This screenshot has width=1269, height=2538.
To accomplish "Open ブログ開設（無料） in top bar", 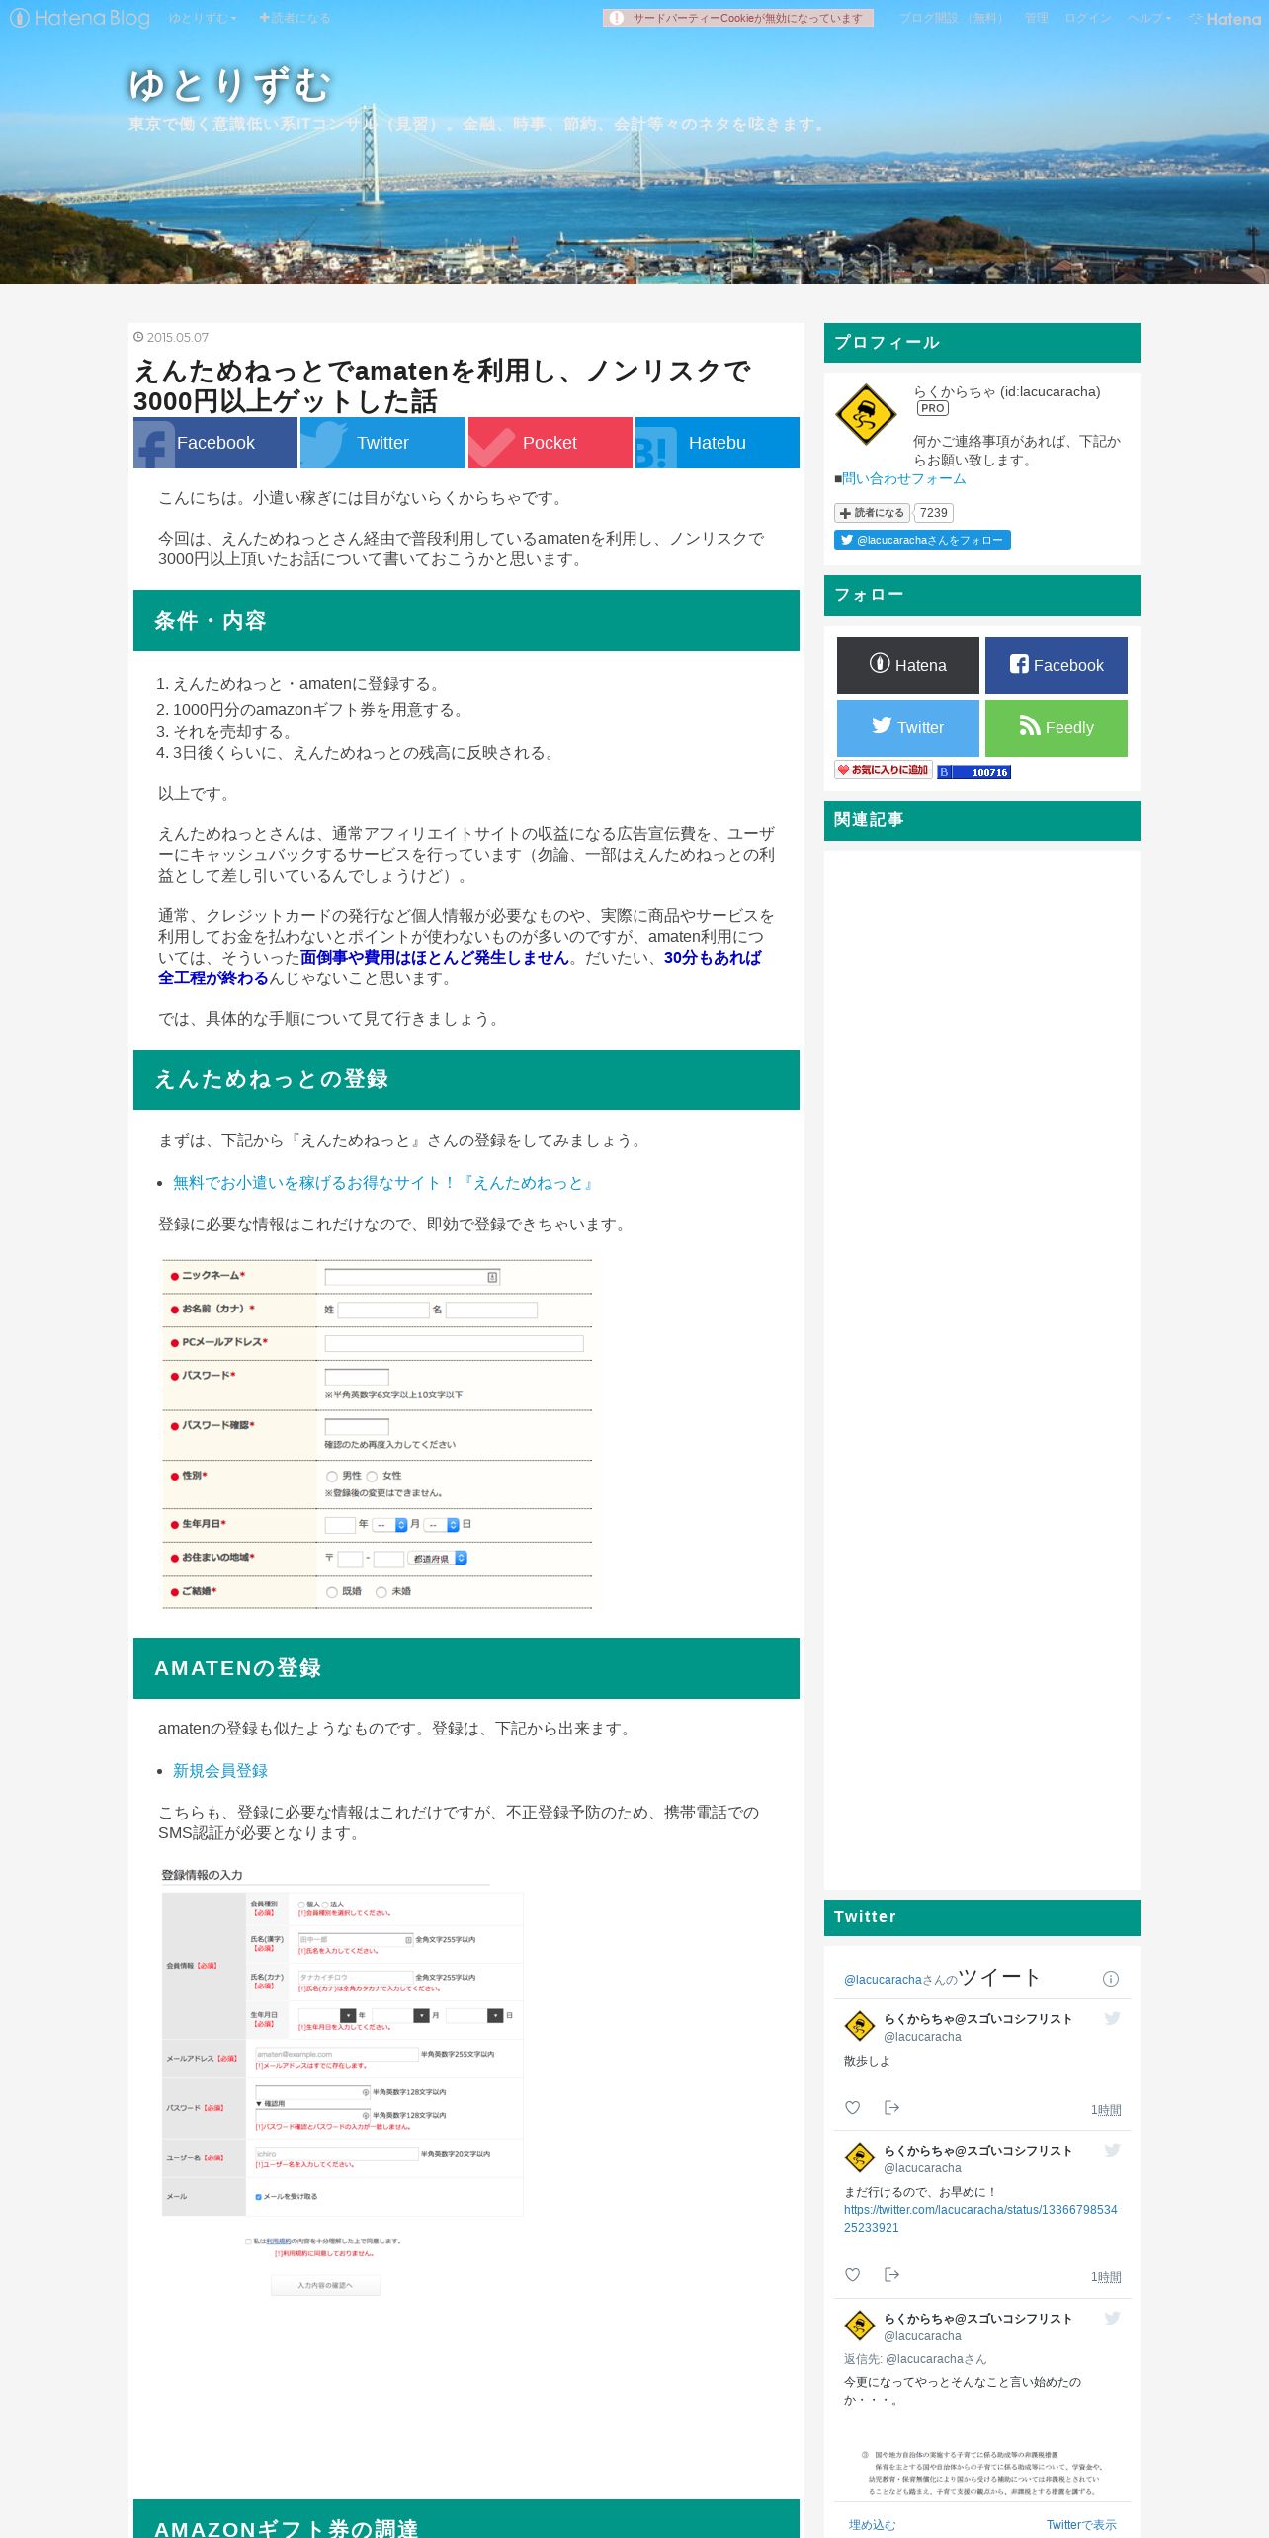I will click(954, 18).
